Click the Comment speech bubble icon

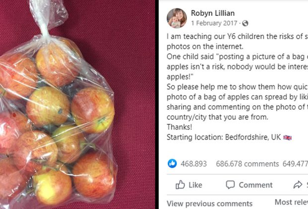[230, 185]
